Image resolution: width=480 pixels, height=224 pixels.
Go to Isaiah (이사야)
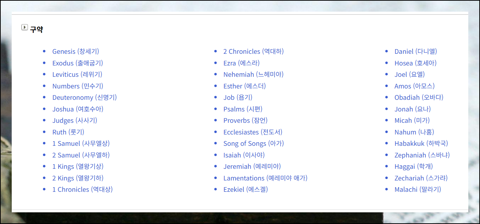click(x=244, y=155)
